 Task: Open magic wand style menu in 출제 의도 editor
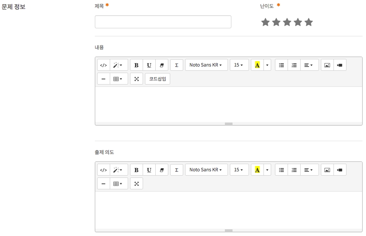[119, 170]
